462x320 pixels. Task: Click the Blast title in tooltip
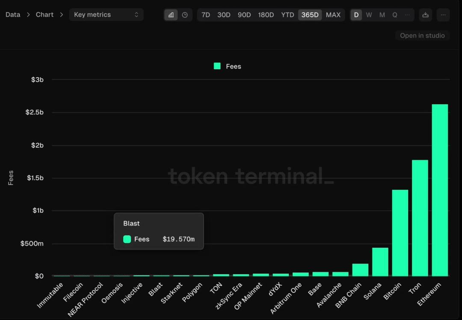click(x=131, y=223)
